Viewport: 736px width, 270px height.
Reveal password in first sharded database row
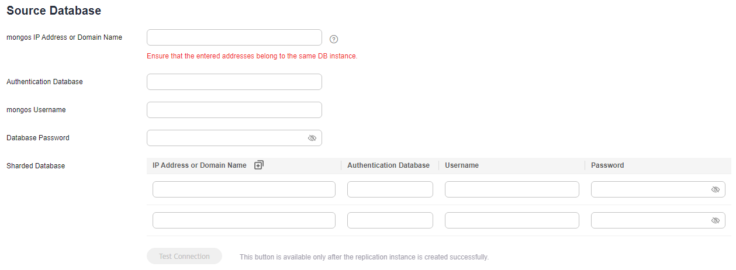click(715, 189)
